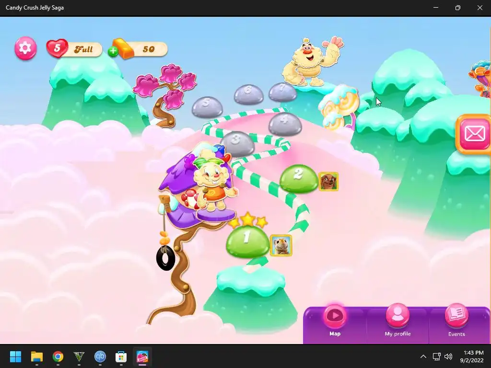This screenshot has width=491, height=368.
Task: Expand hidden system tray icons
Action: [x=423, y=356]
